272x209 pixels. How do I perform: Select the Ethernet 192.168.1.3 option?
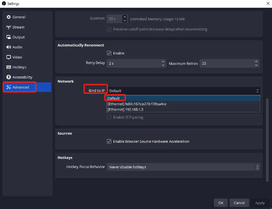[183, 109]
